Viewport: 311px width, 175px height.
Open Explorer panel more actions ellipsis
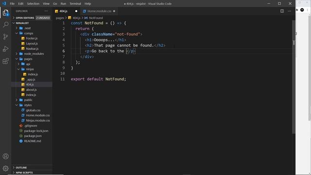(46, 11)
